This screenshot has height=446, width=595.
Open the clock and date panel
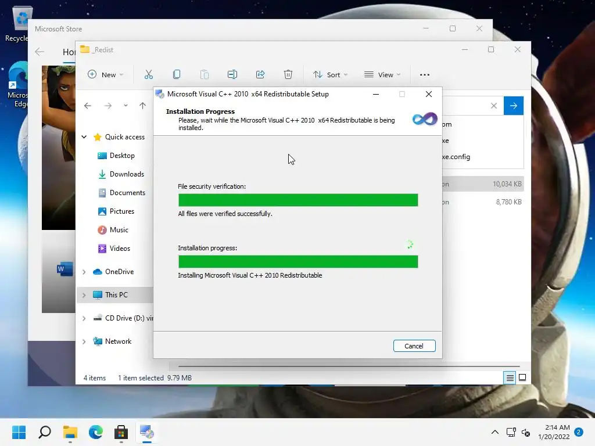pos(554,432)
